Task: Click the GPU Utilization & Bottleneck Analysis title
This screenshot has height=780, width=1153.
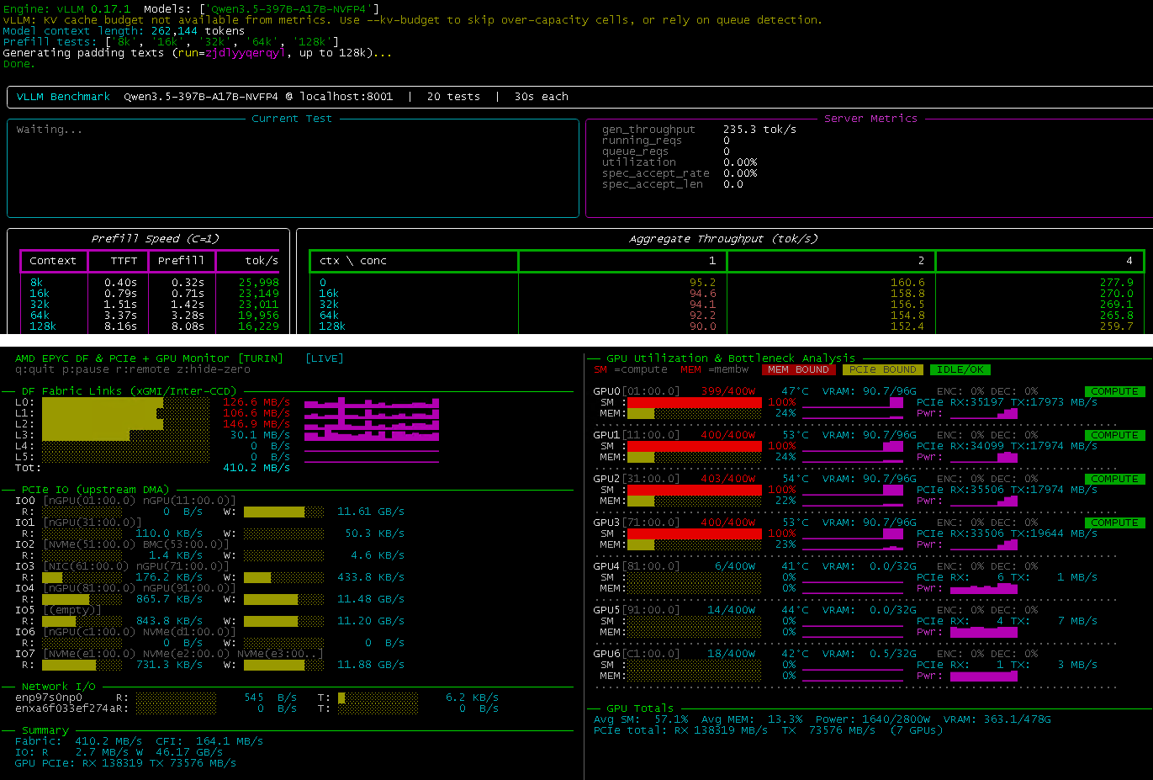Action: 731,358
